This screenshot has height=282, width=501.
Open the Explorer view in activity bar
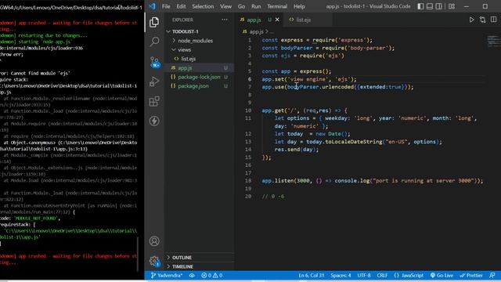click(x=154, y=22)
